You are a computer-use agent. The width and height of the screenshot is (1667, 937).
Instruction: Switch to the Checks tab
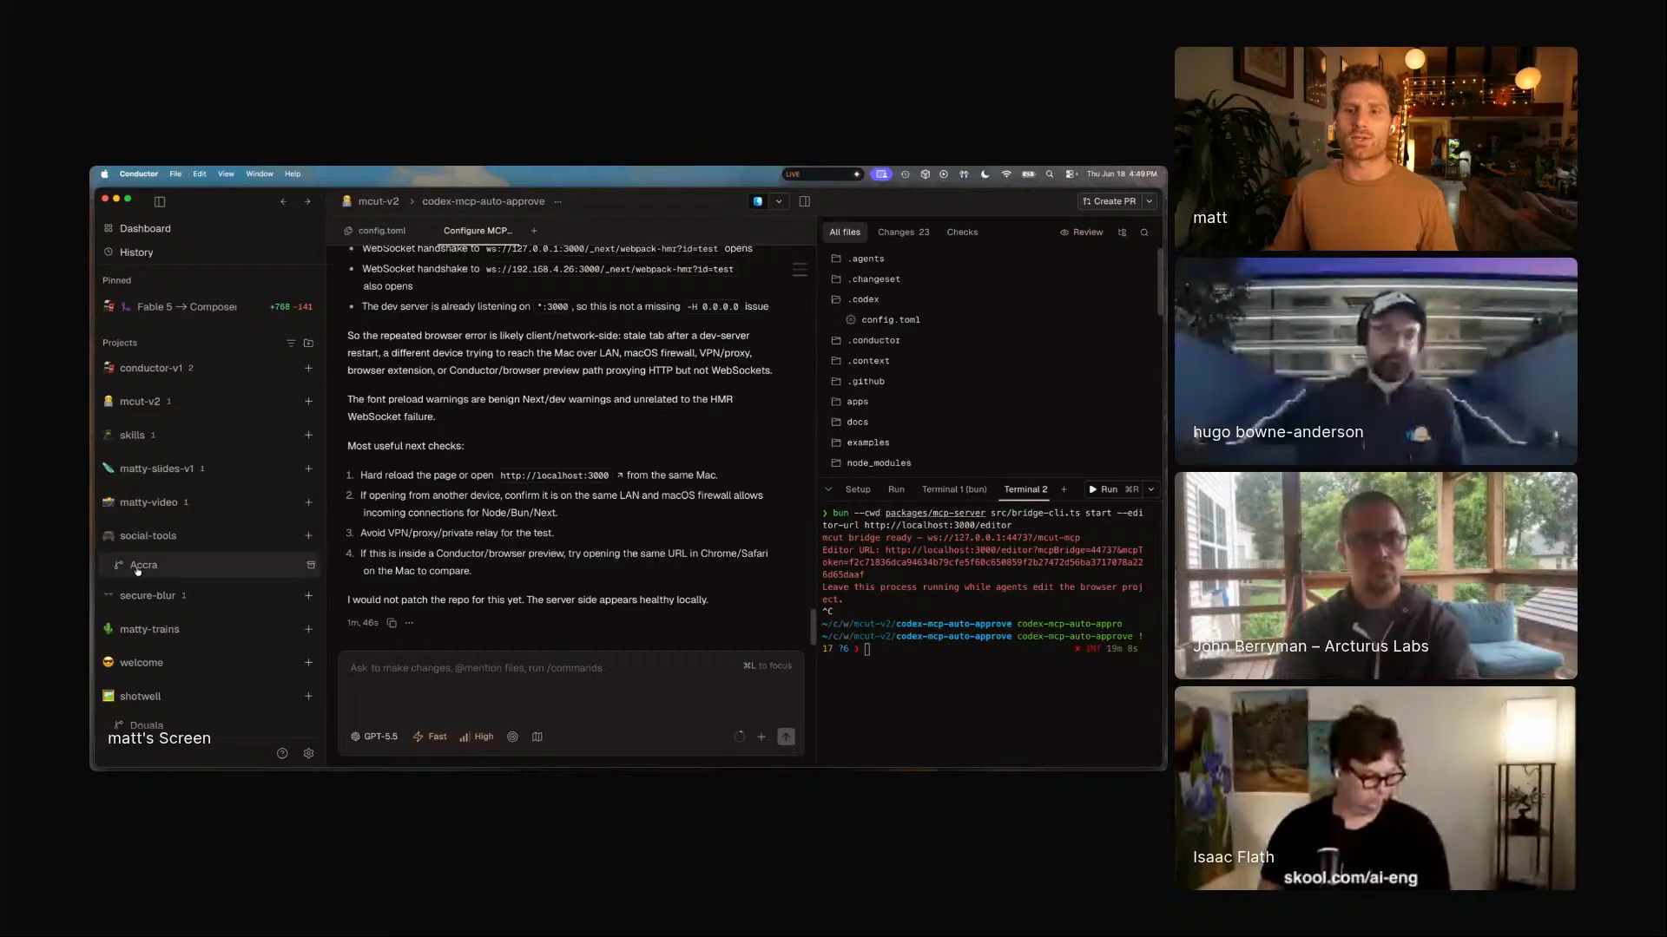962,233
